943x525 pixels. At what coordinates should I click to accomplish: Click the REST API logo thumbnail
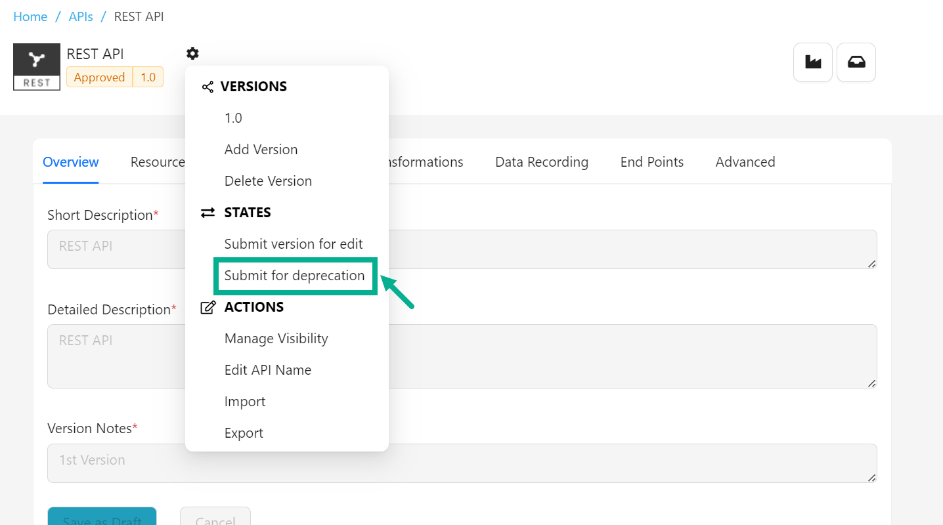(37, 67)
